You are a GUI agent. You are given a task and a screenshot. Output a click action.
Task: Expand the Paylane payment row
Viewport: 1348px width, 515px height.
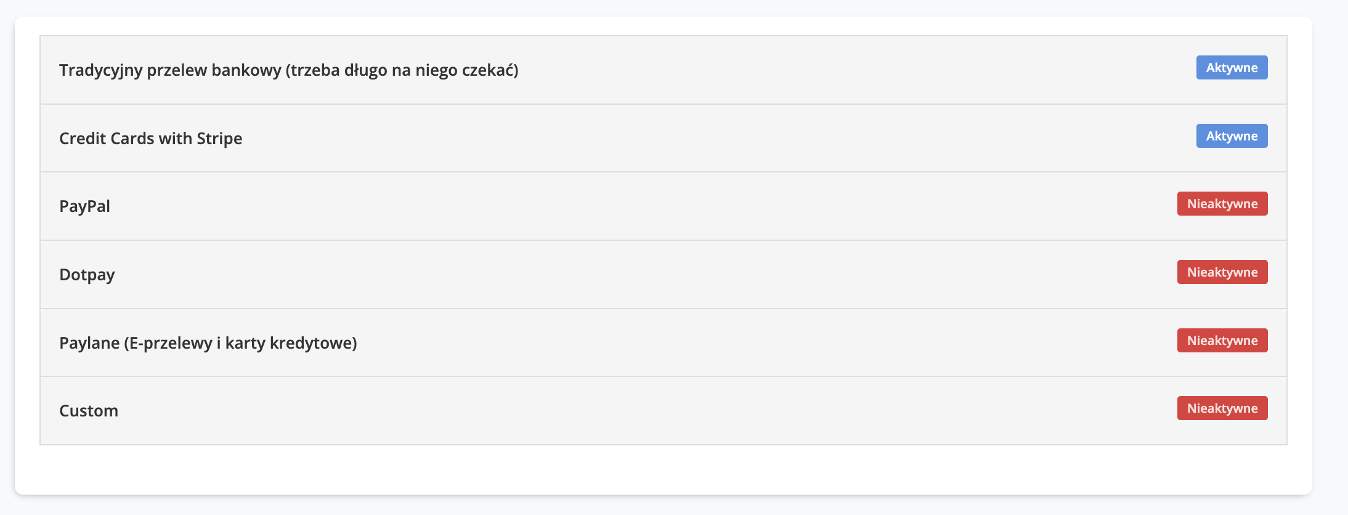point(739,343)
